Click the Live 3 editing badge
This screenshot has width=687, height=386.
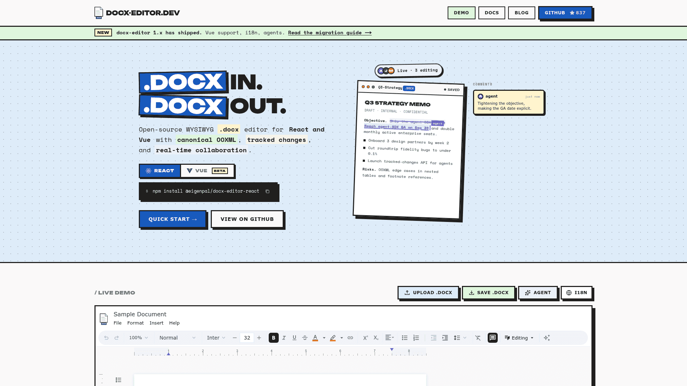409,70
